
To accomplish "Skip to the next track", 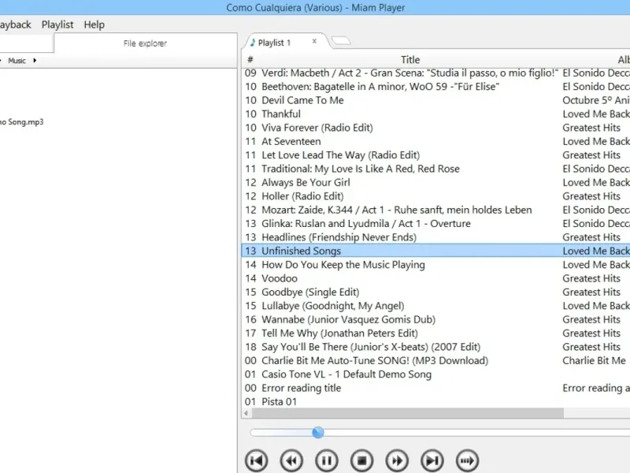I will 432,460.
